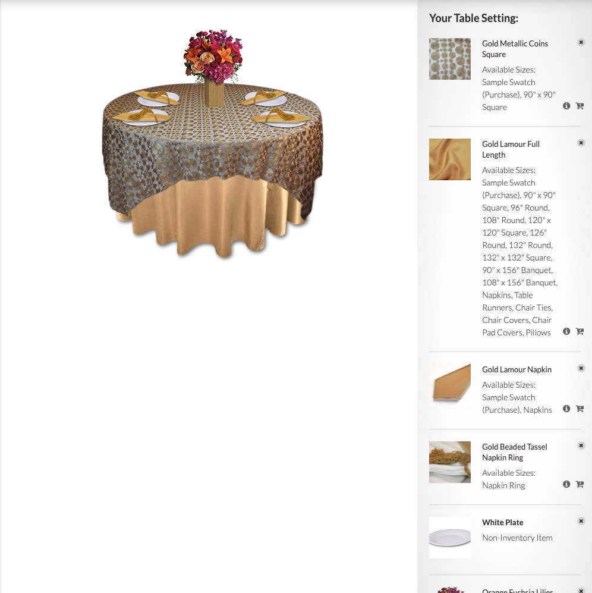Image resolution: width=592 pixels, height=593 pixels.
Task: Add Gold Beaded Tassel Napkin Ring to cart
Action: [x=580, y=484]
